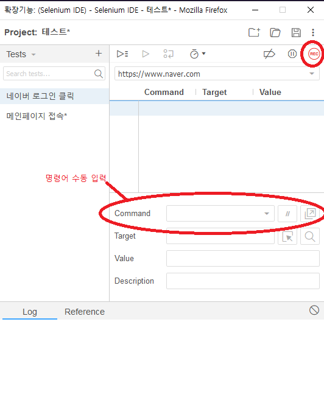
Task: Open base URL dropdown arrow
Action: (x=312, y=74)
